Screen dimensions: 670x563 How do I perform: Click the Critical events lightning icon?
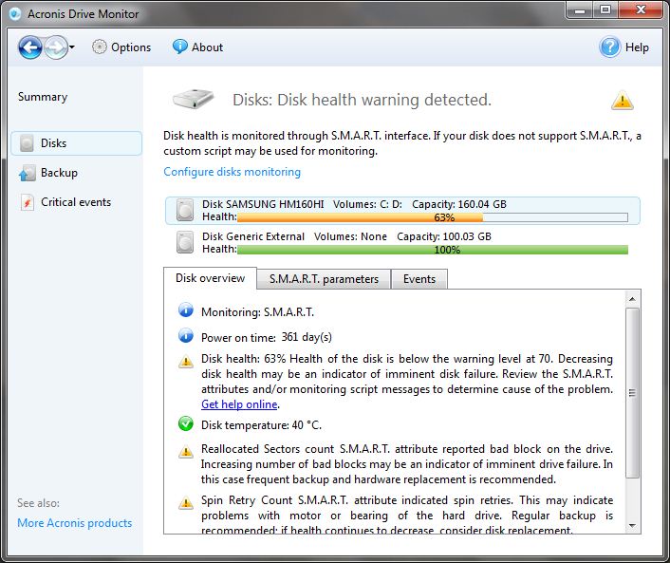tap(27, 202)
